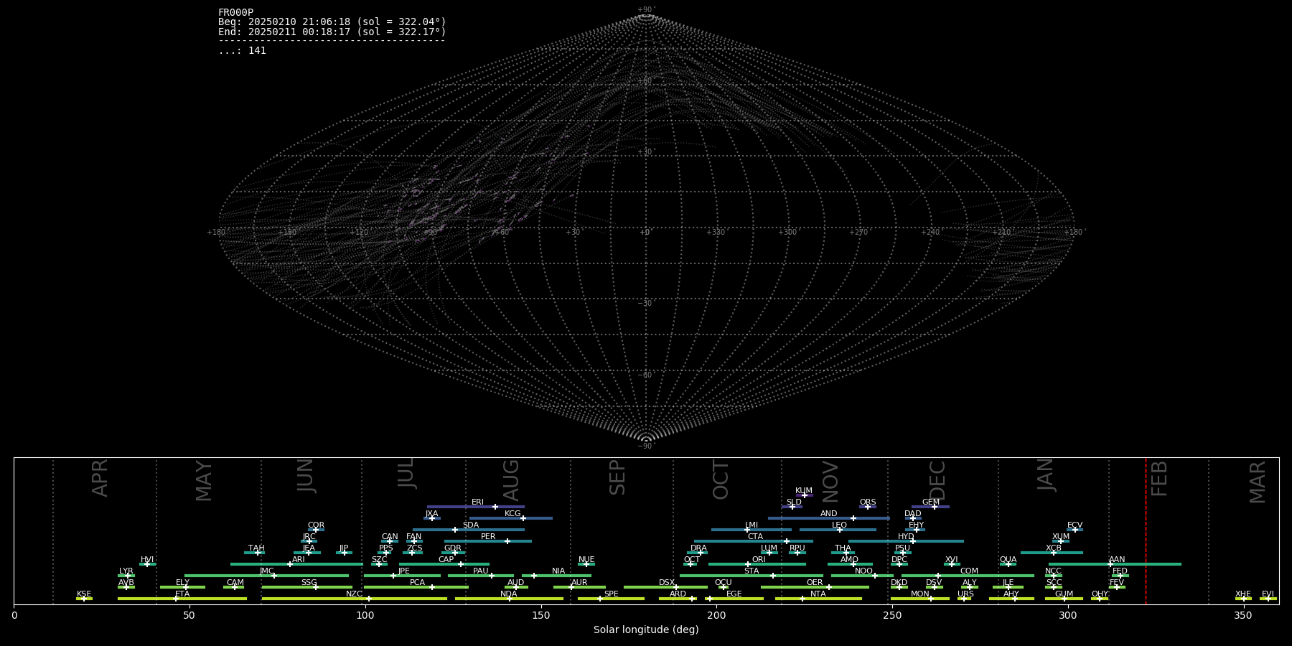
Task: Click the AUR shower label
Action: pyautogui.click(x=579, y=582)
